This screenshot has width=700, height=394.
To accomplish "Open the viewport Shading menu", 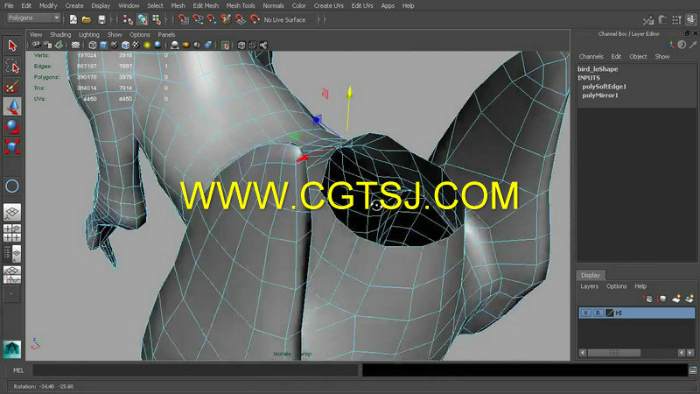I will point(60,34).
